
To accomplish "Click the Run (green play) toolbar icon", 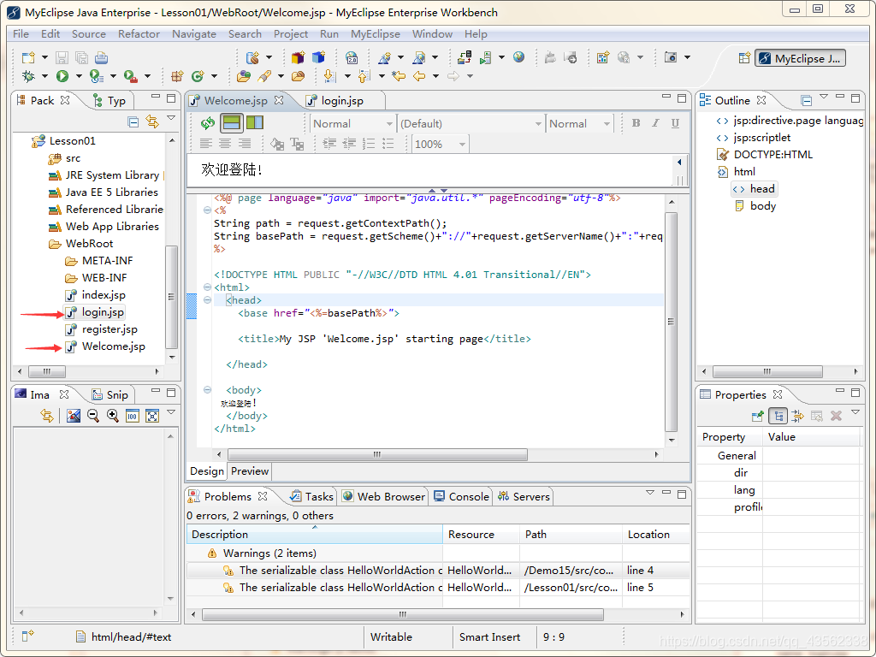I will (x=62, y=76).
